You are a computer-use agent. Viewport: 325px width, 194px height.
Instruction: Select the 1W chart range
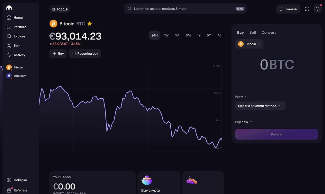166,35
